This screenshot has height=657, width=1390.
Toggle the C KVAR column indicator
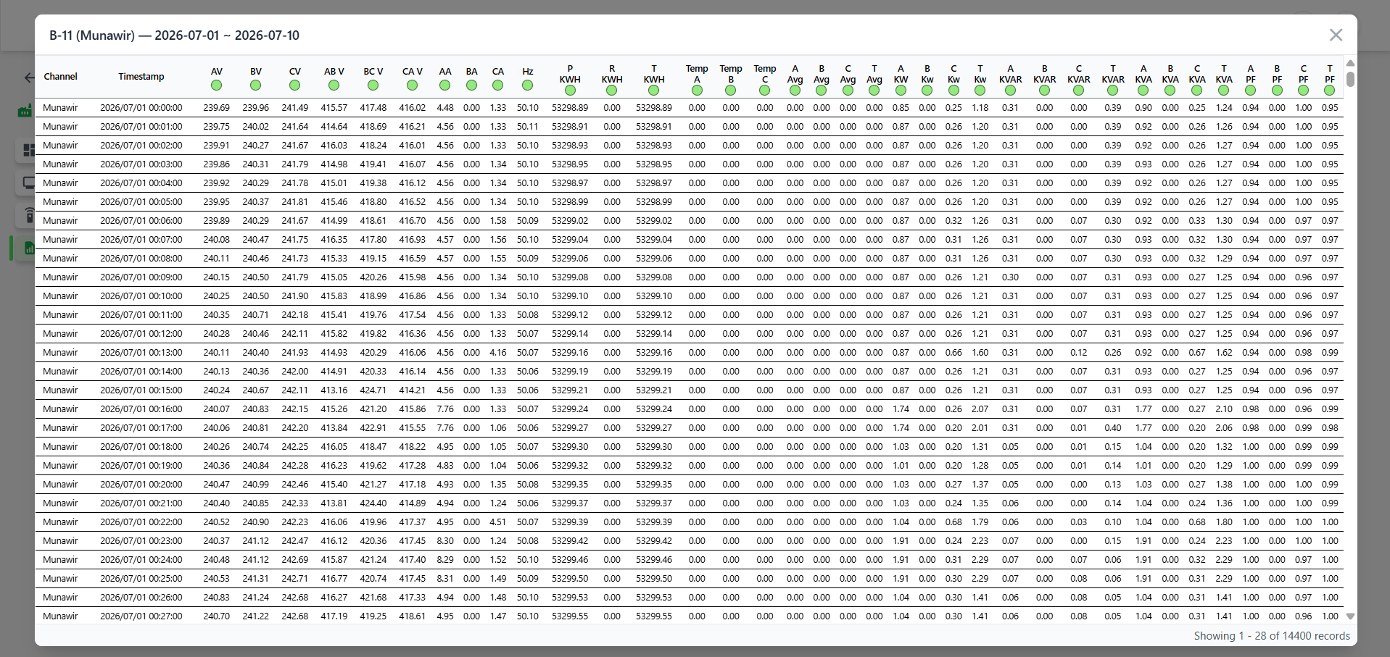[1078, 91]
